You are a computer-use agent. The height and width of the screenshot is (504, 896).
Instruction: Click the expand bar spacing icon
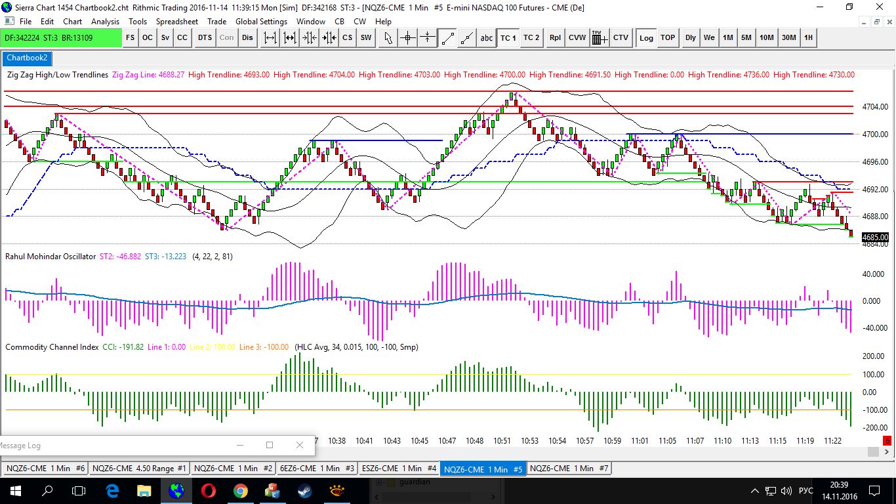[270, 37]
